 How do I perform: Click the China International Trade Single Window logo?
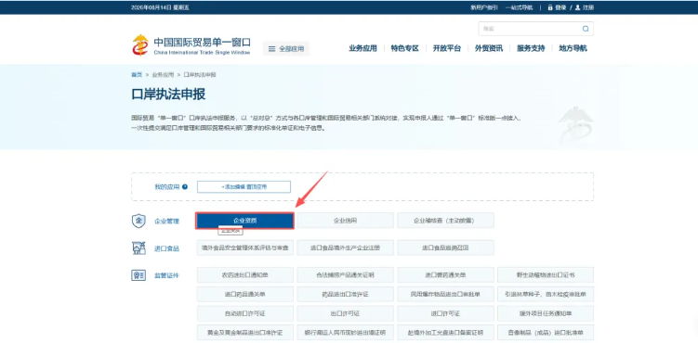coord(191,45)
